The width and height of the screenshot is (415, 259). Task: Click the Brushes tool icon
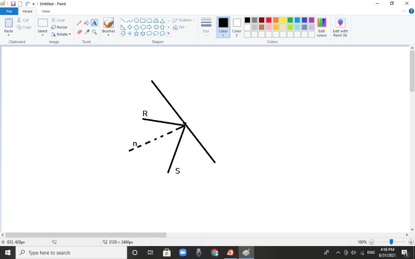[109, 23]
